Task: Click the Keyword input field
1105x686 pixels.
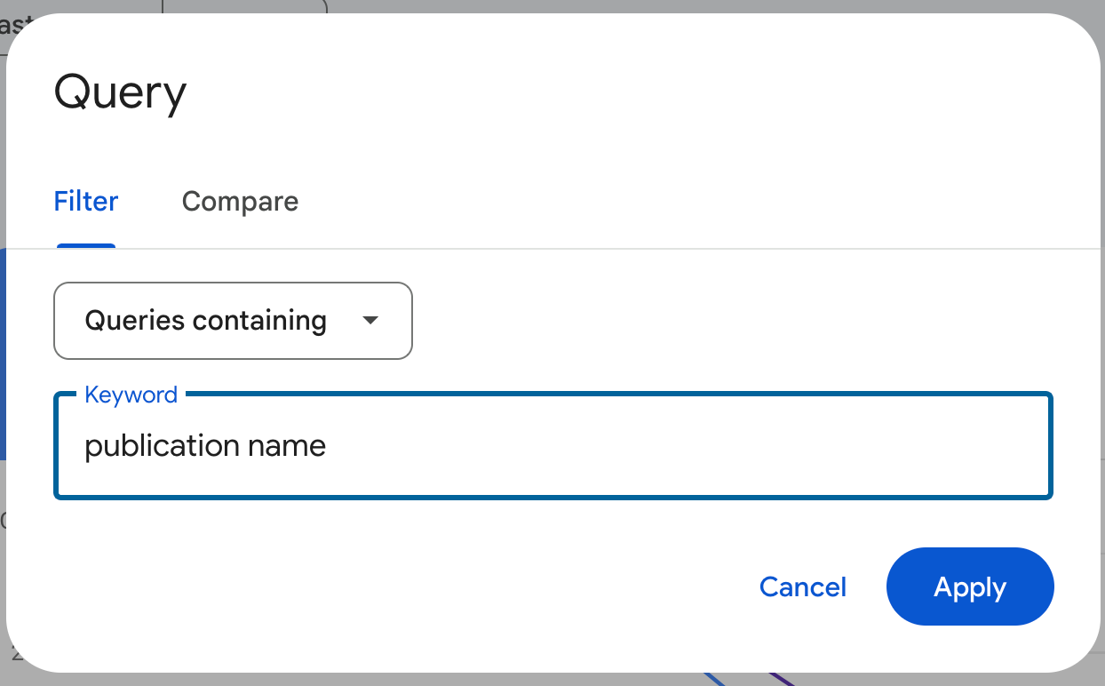Action: click(553, 446)
